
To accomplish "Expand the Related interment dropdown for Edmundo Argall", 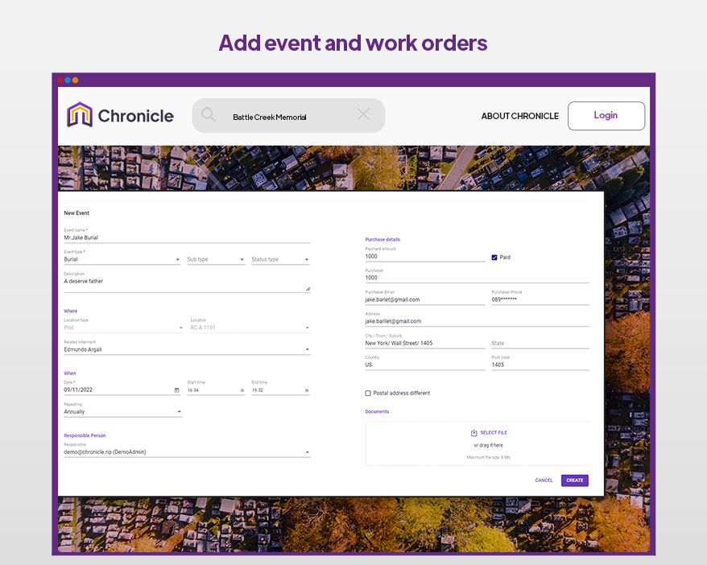I will (306, 348).
